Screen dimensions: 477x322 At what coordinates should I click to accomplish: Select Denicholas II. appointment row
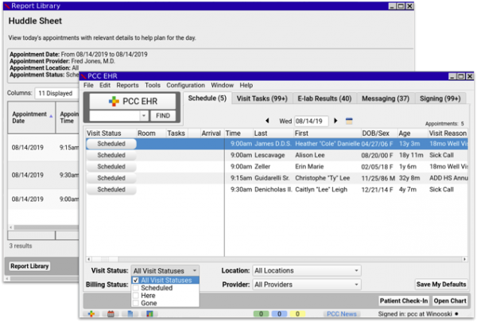pos(277,189)
